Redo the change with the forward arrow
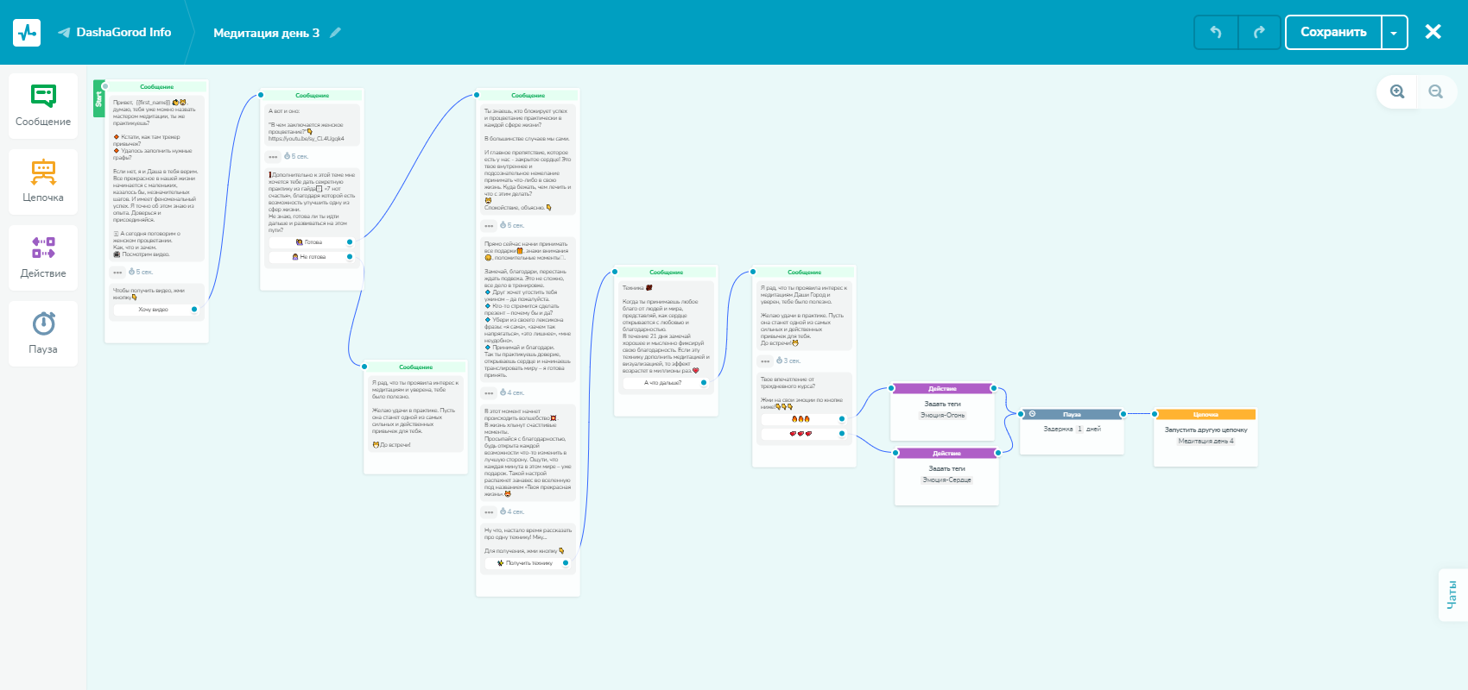This screenshot has height=690, width=1468. [1259, 33]
